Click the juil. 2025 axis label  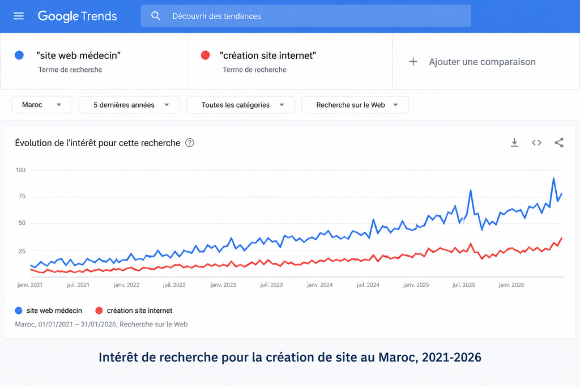(463, 285)
